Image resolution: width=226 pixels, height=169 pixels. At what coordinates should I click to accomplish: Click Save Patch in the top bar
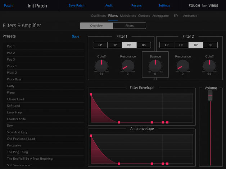tap(76, 5)
